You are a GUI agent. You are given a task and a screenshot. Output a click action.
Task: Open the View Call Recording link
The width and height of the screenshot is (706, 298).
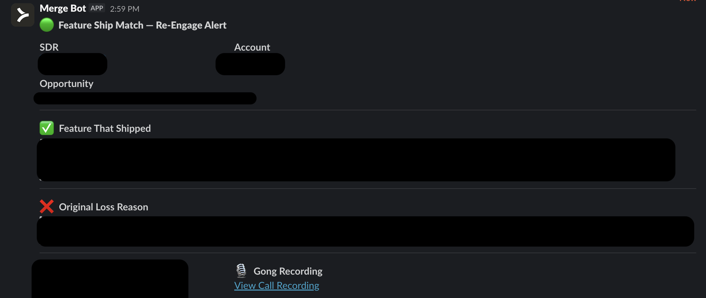277,286
